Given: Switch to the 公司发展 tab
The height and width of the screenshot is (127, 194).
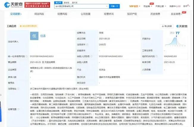Looking at the screenshot, I should [85, 14].
